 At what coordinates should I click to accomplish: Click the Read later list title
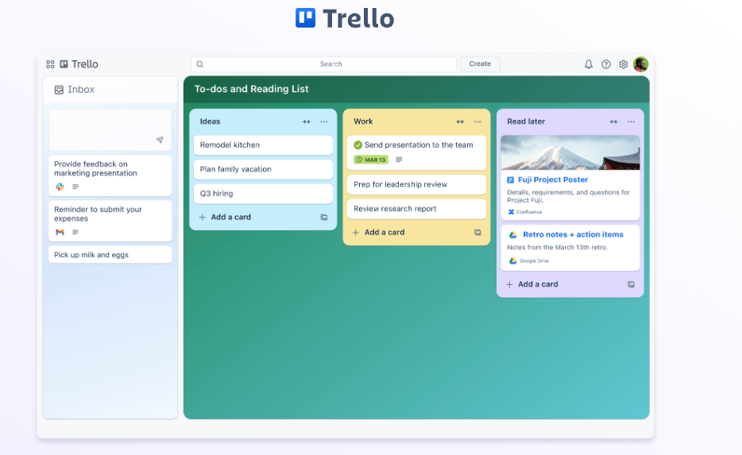coord(526,121)
